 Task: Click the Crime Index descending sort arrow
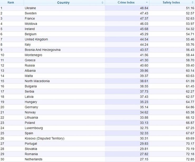click(147, 3)
